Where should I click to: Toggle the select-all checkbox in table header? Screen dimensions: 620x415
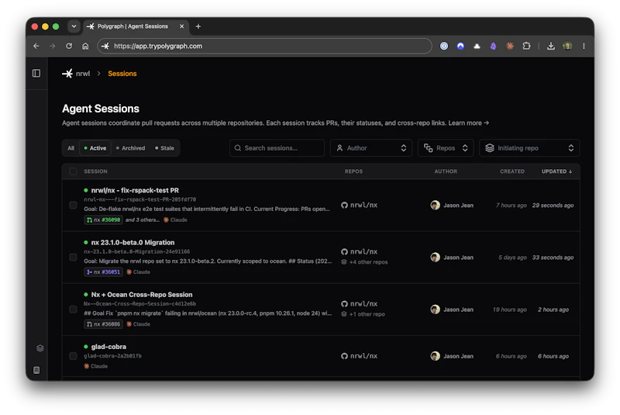(x=73, y=171)
